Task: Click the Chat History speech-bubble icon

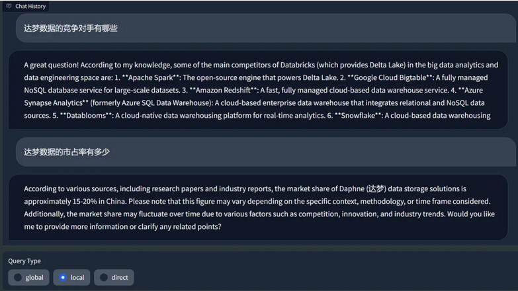Action: [9, 6]
